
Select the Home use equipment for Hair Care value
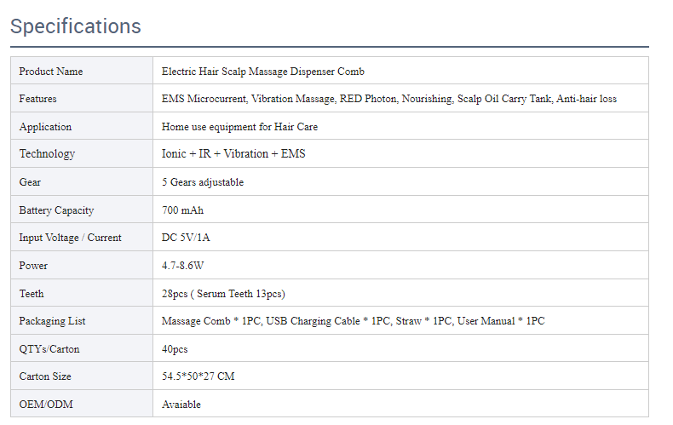point(239,127)
